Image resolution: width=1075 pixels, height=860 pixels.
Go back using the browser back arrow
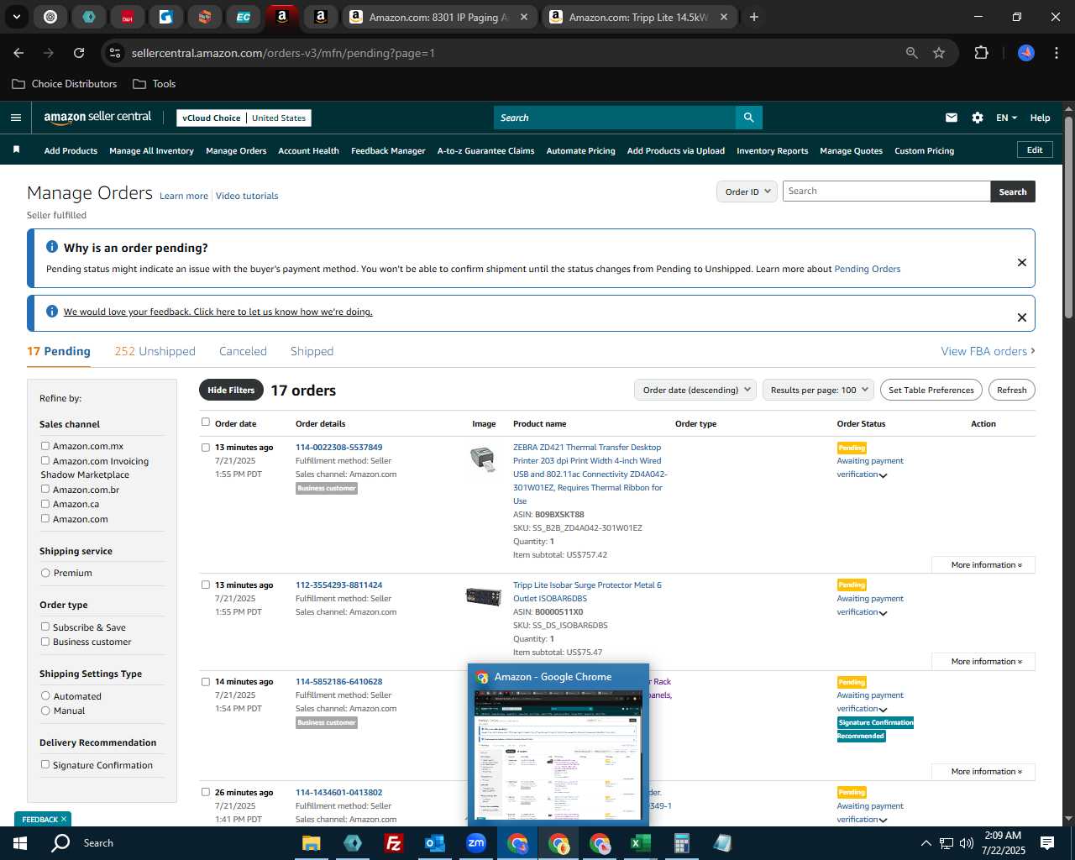click(x=18, y=53)
